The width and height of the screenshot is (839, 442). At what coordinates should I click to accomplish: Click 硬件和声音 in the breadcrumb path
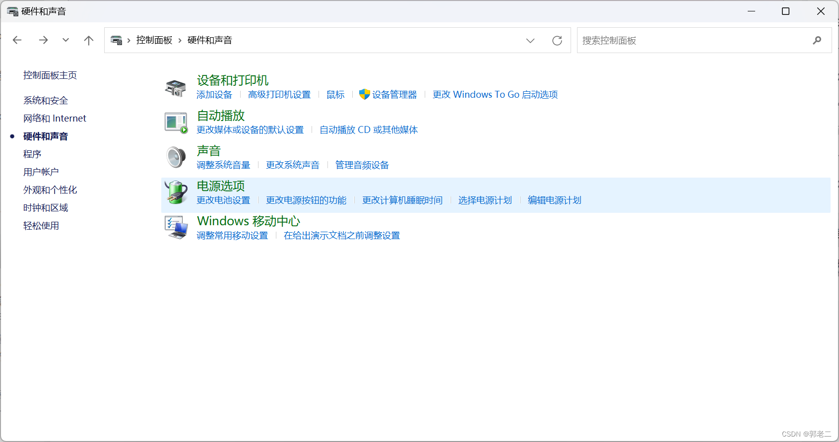coord(210,40)
